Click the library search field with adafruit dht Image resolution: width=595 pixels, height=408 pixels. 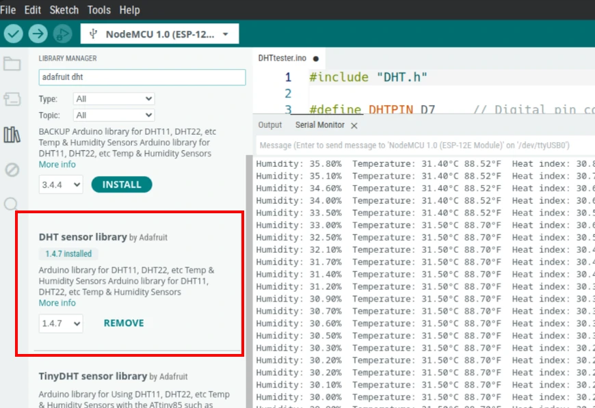pos(142,77)
